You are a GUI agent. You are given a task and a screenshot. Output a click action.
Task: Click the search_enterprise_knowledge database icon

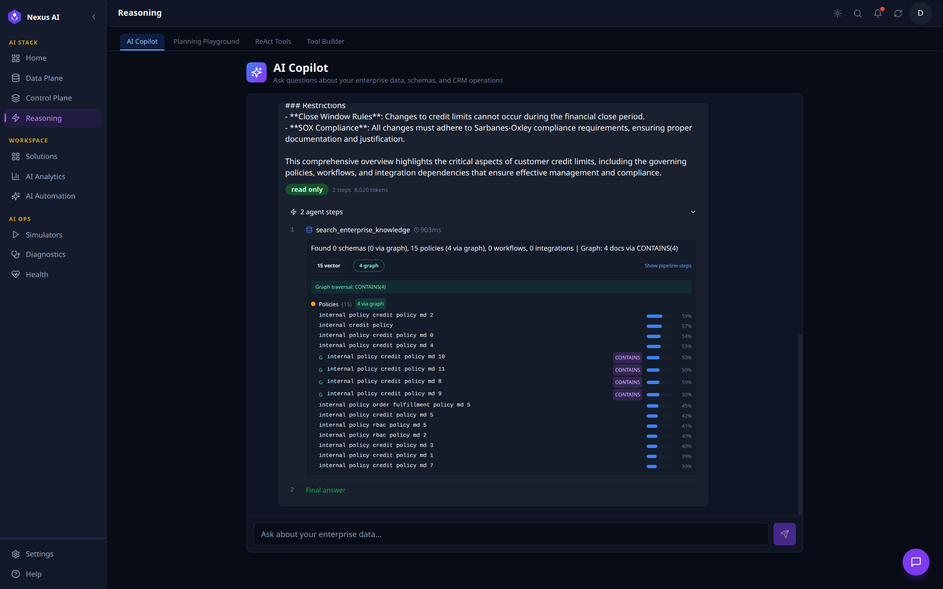pos(309,230)
